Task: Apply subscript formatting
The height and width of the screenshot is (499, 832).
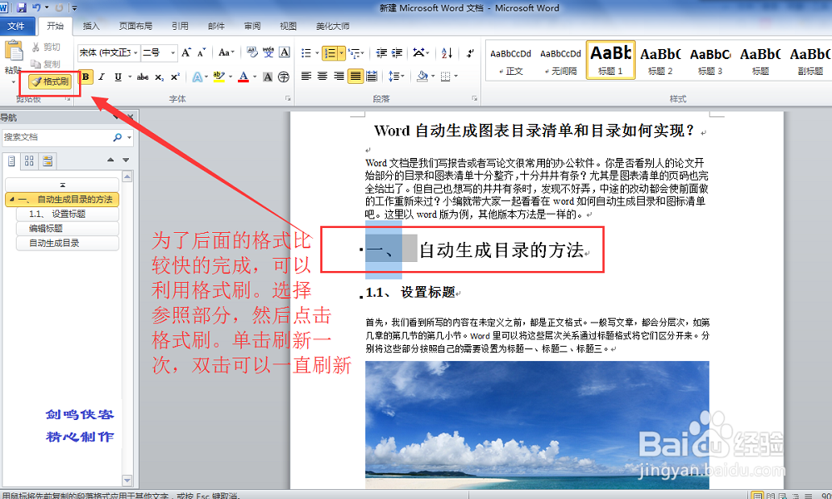Action: pos(159,77)
